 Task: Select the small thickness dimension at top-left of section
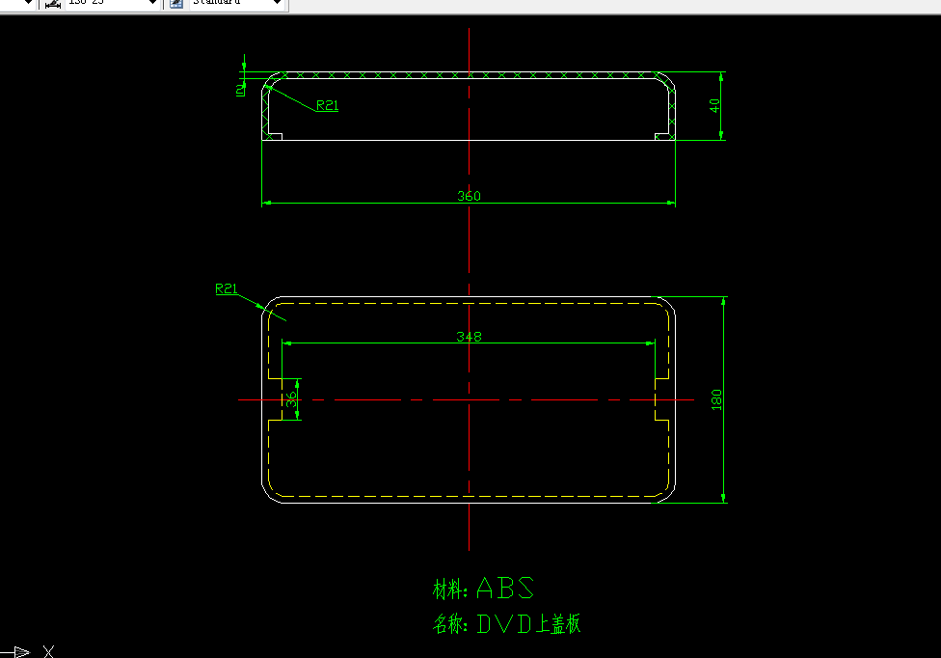pyautogui.click(x=241, y=90)
